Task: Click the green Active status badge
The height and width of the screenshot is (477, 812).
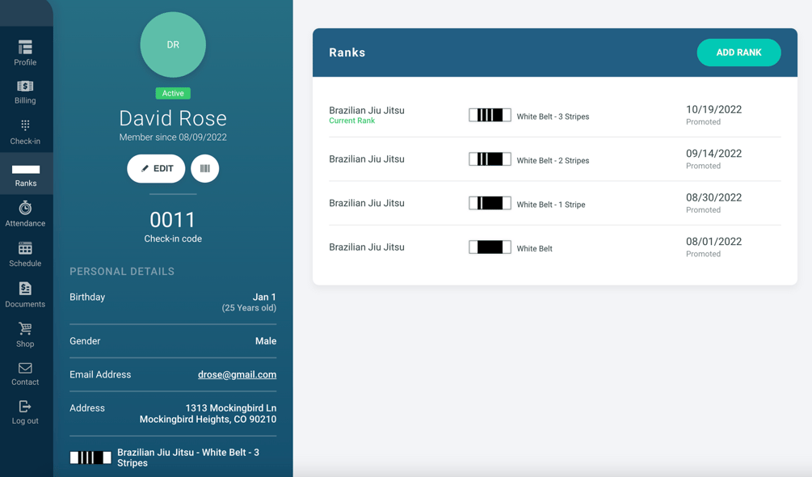Action: (x=173, y=93)
